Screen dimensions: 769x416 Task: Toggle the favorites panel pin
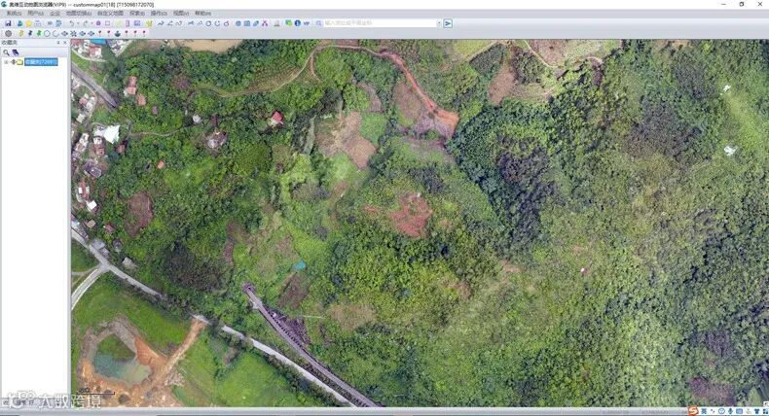coord(57,43)
